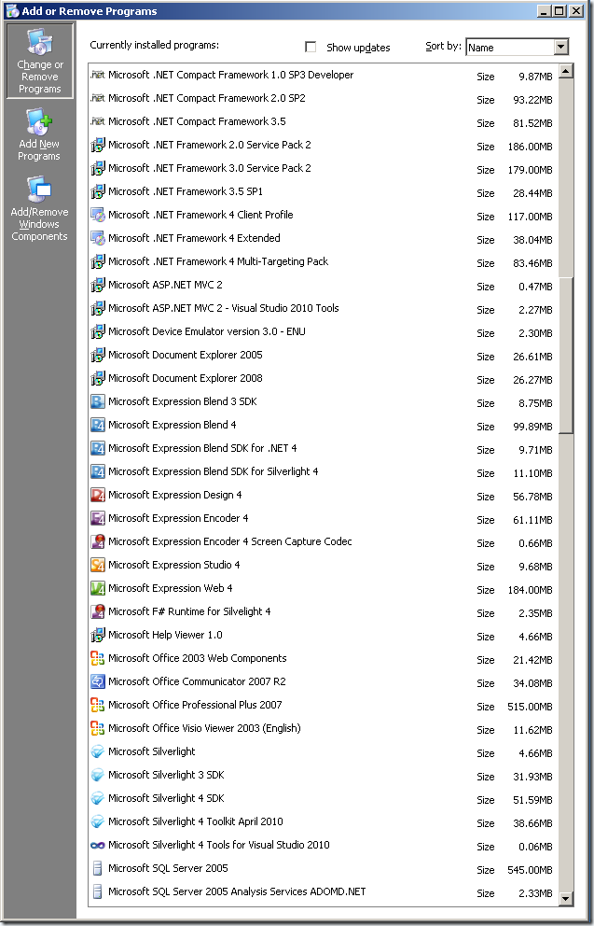Click the icon of .NET Framework 4 Extended

(97, 238)
